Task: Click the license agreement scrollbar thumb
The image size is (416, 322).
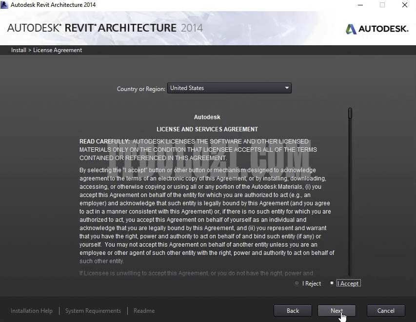Action: [x=350, y=113]
